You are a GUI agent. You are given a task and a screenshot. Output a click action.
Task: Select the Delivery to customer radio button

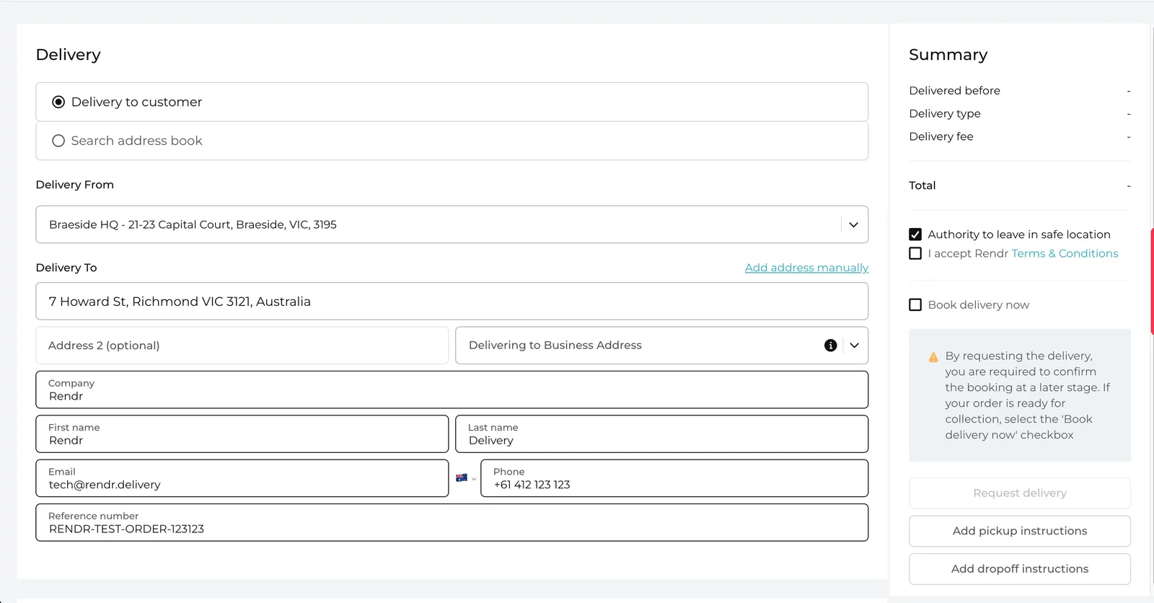click(58, 102)
